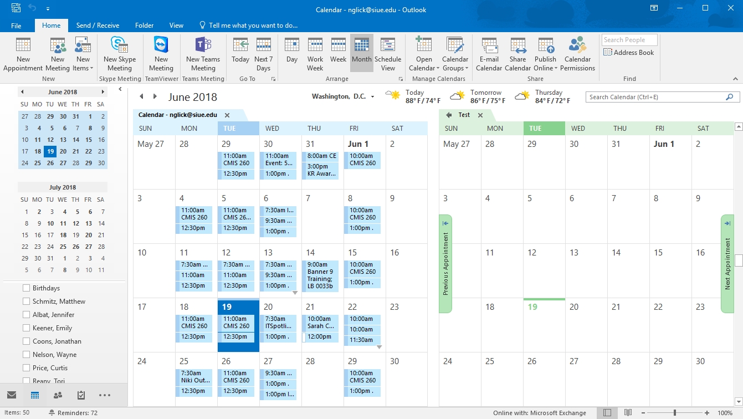Start a New Skype Meeting
Screen dimensions: 743x419
point(119,54)
